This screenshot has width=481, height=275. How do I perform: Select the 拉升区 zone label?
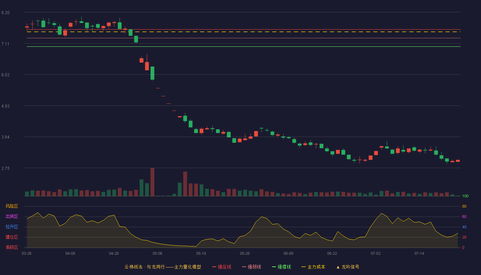pos(12,227)
